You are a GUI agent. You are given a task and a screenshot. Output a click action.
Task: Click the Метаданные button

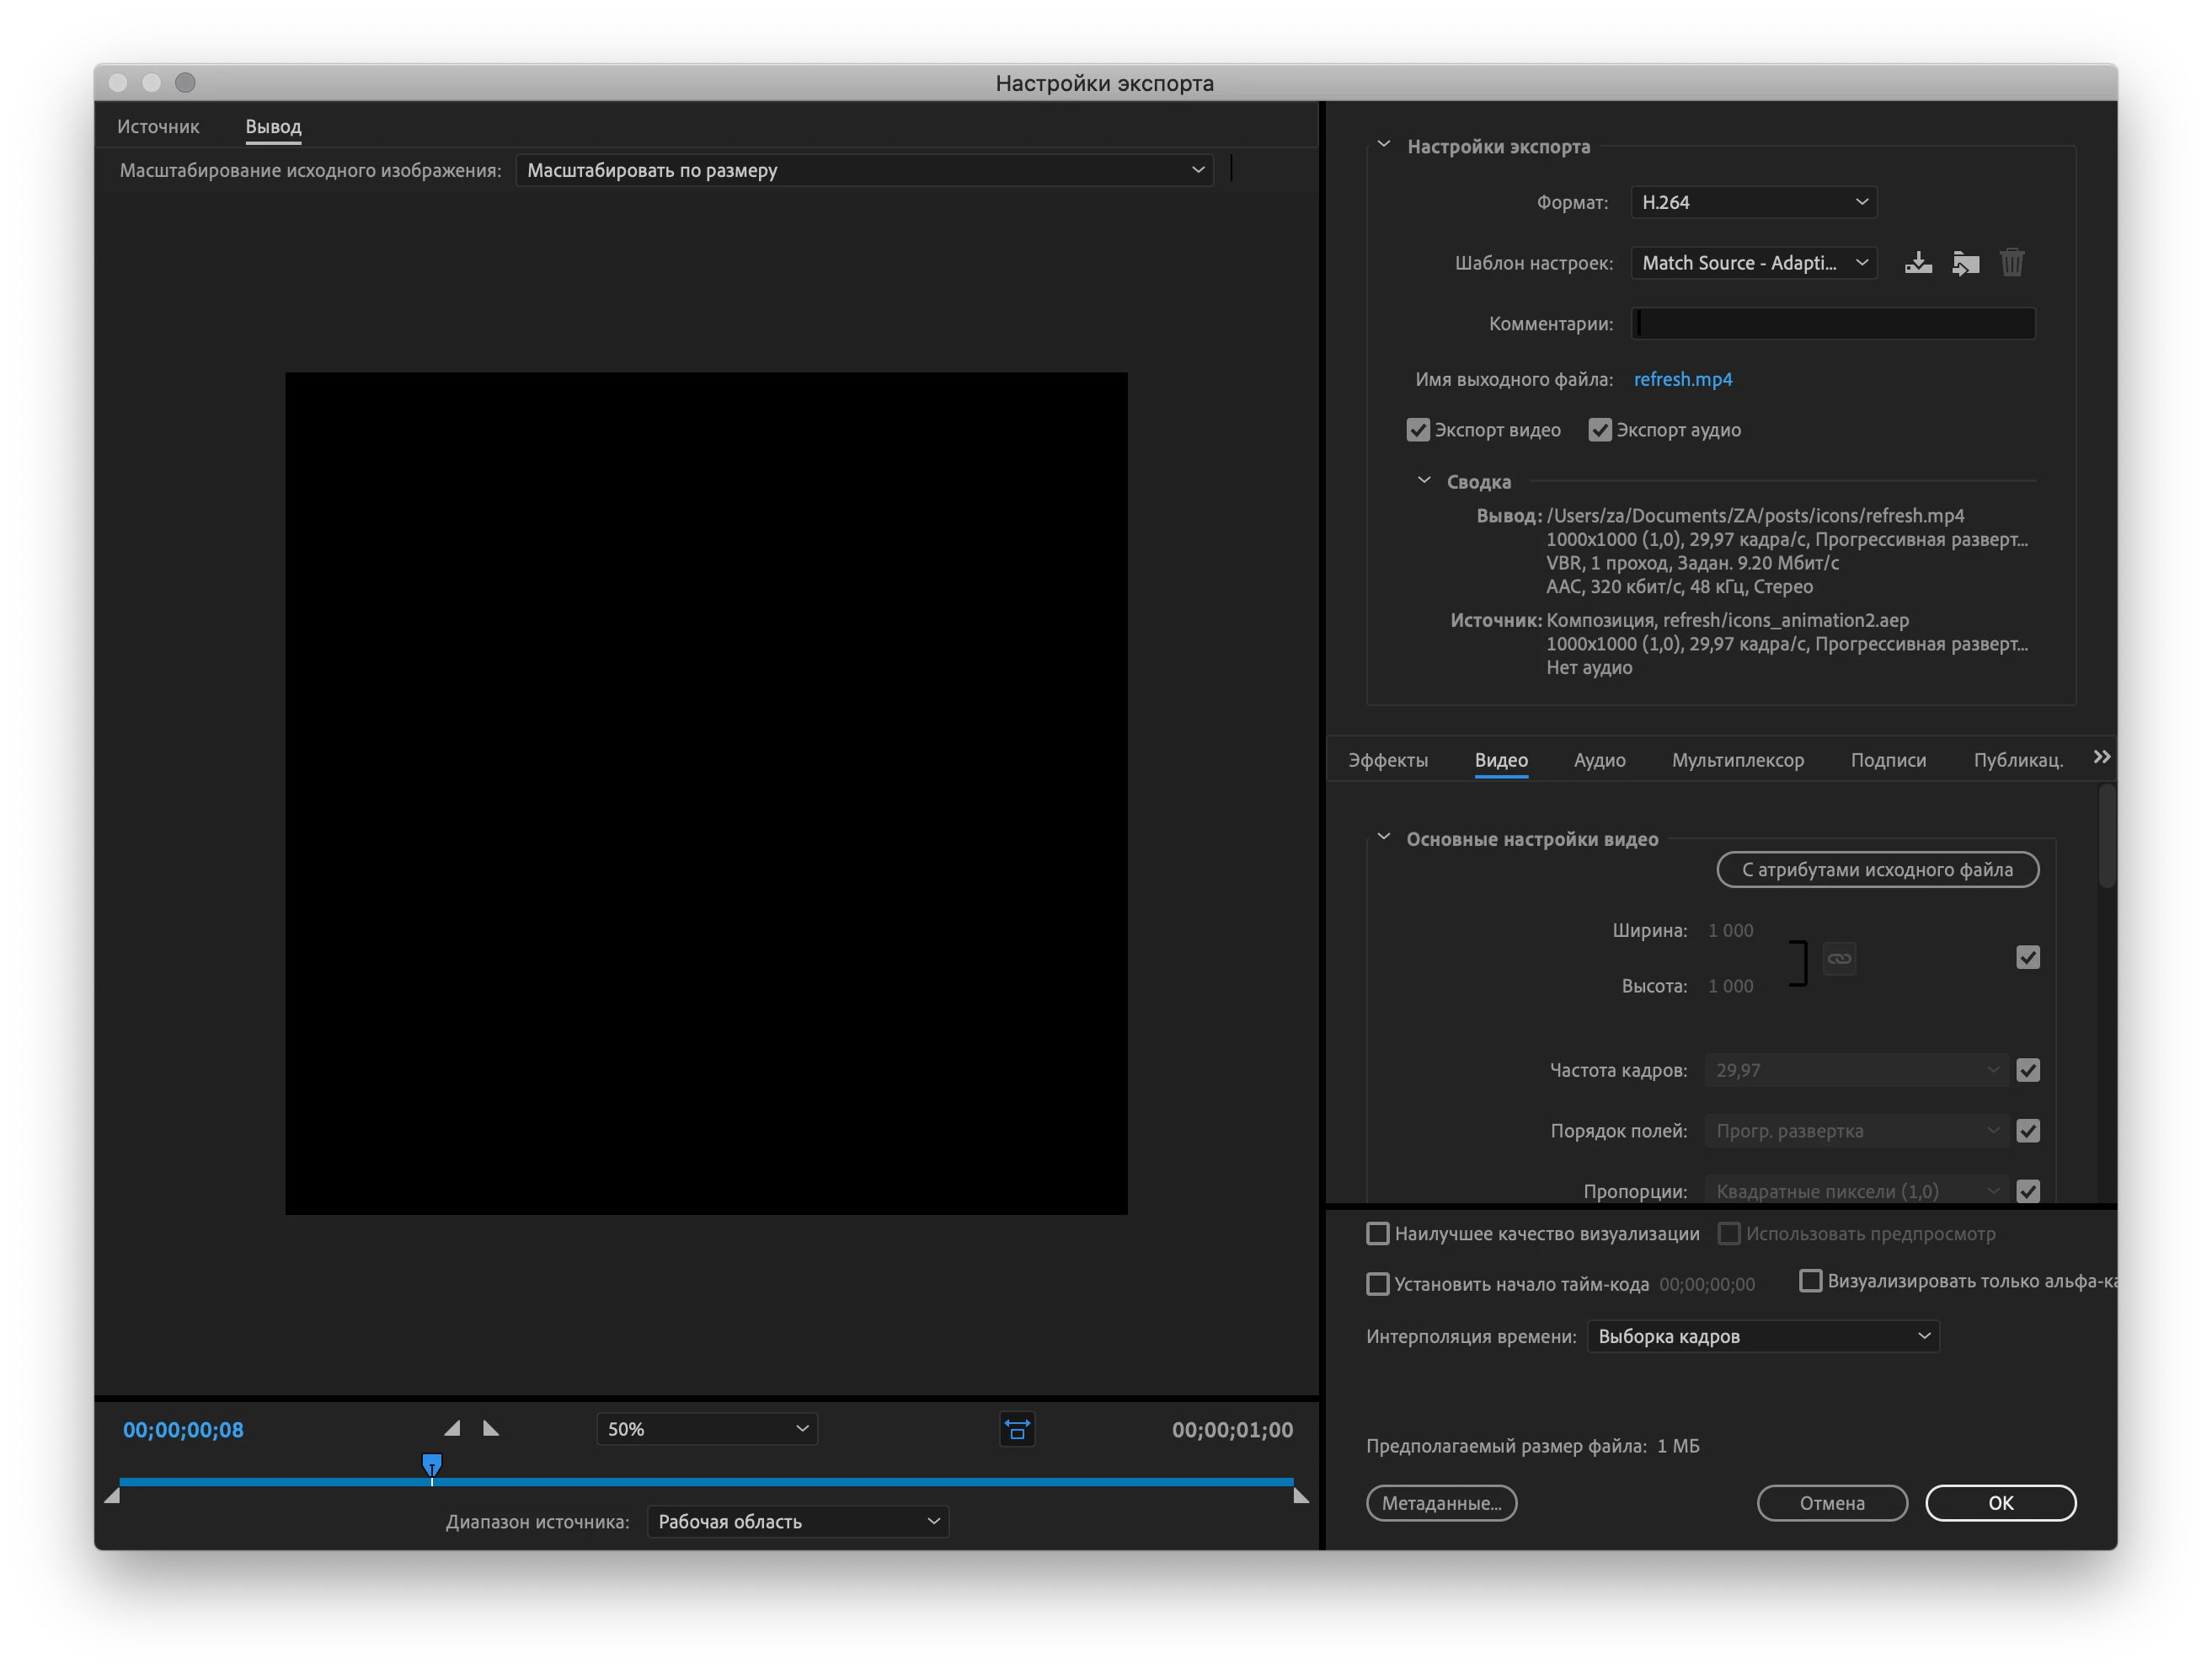tap(1441, 1503)
